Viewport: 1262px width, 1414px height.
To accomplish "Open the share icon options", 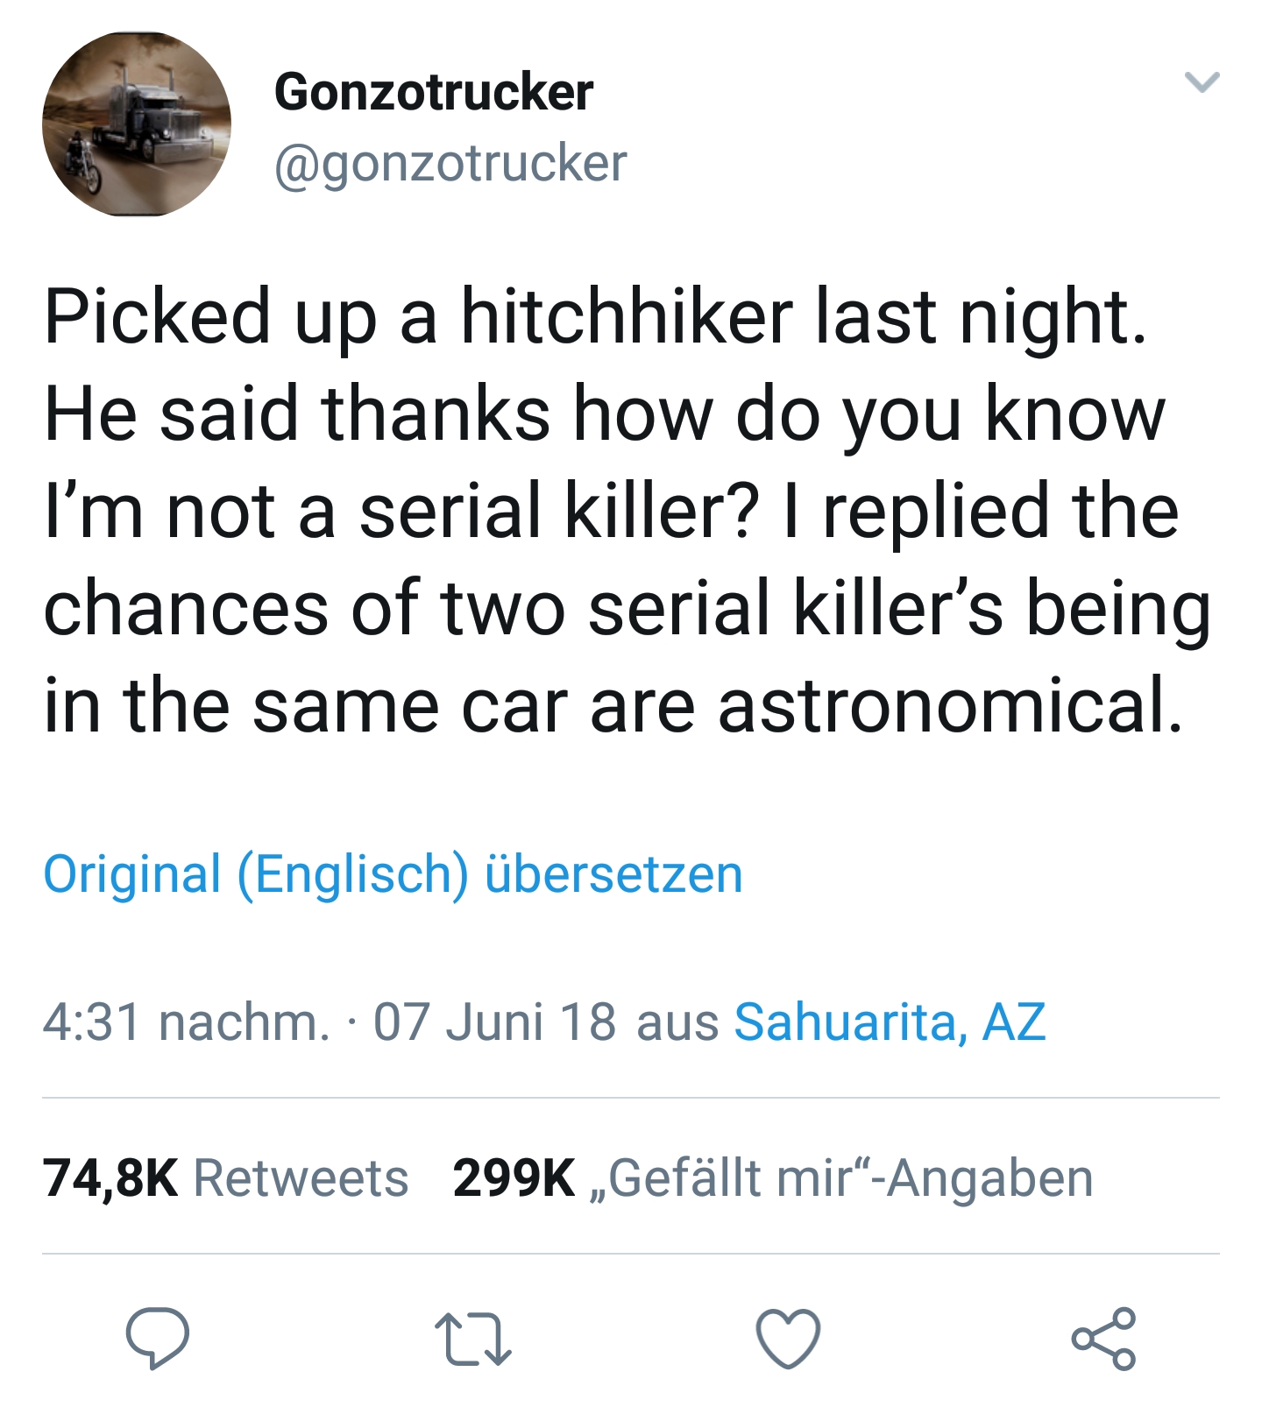I will [1103, 1339].
